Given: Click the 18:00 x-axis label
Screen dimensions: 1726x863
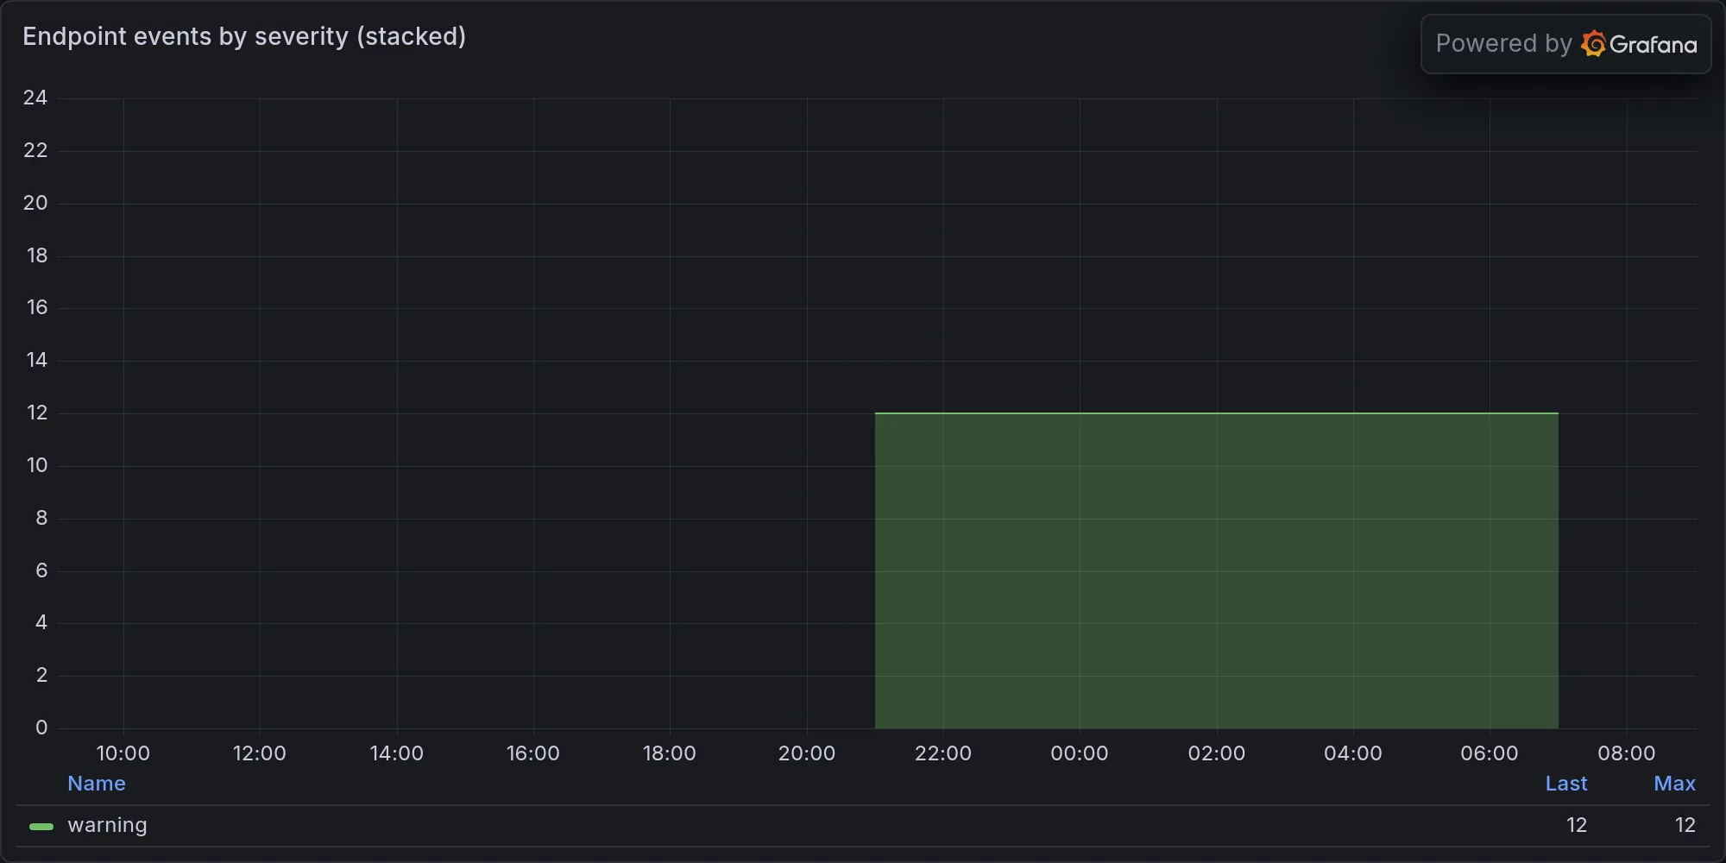Looking at the screenshot, I should [670, 753].
